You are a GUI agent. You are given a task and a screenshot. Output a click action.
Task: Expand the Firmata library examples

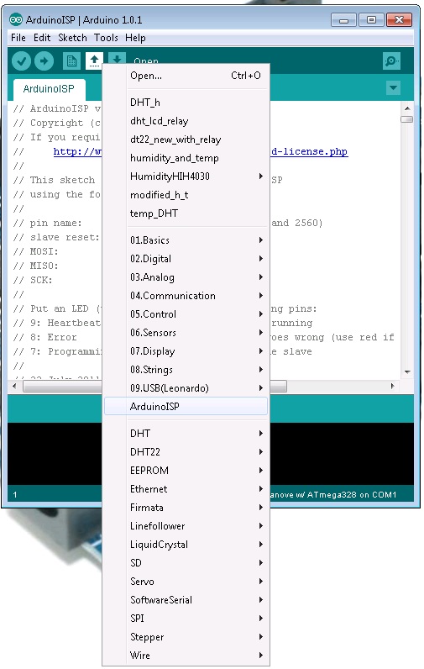pyautogui.click(x=186, y=508)
